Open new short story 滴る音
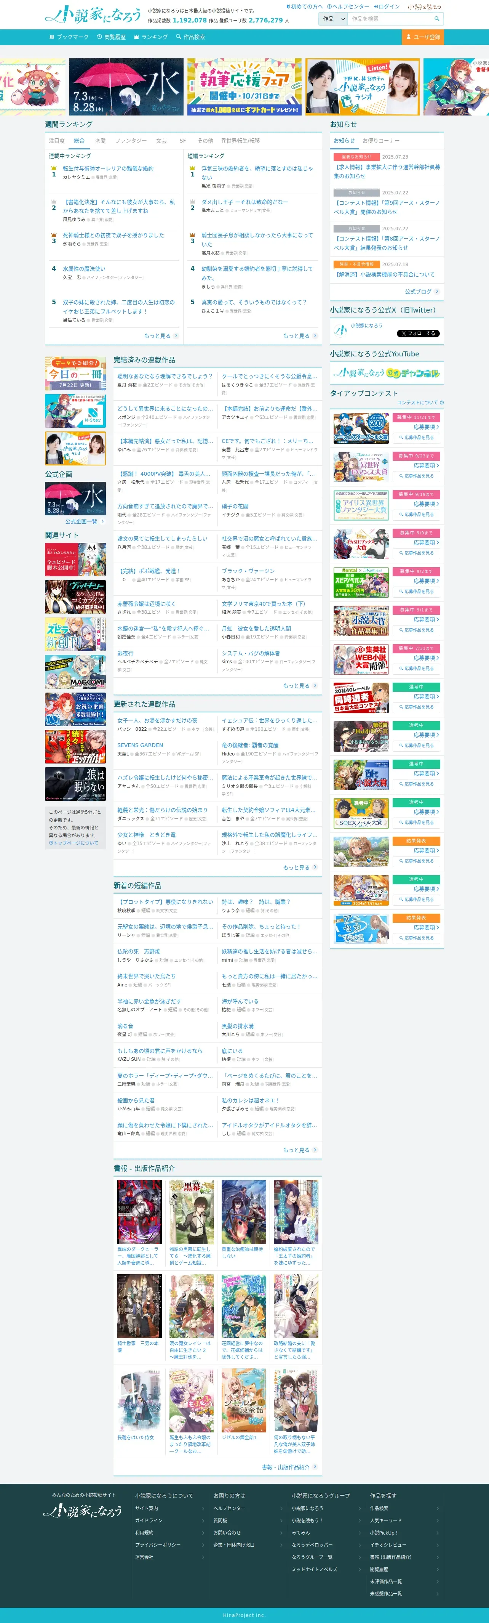This screenshot has width=489, height=1623. [x=125, y=1026]
